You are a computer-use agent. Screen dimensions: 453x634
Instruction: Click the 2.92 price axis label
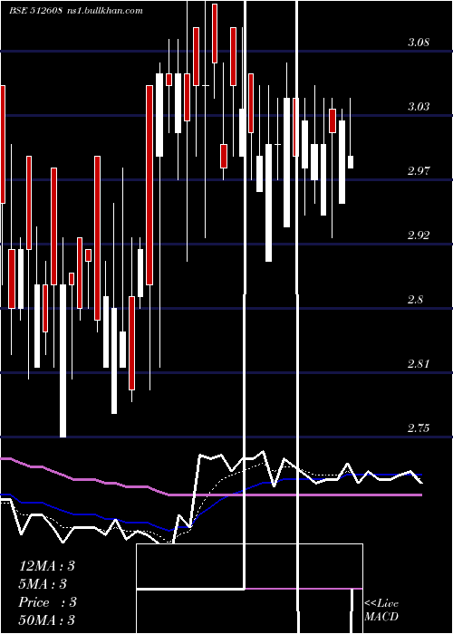419,235
